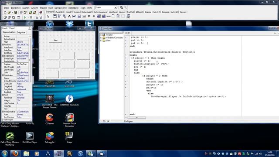Expand the Constraints property
Image resolution: width=279 pixels, height=157 pixels.
point(3,75)
